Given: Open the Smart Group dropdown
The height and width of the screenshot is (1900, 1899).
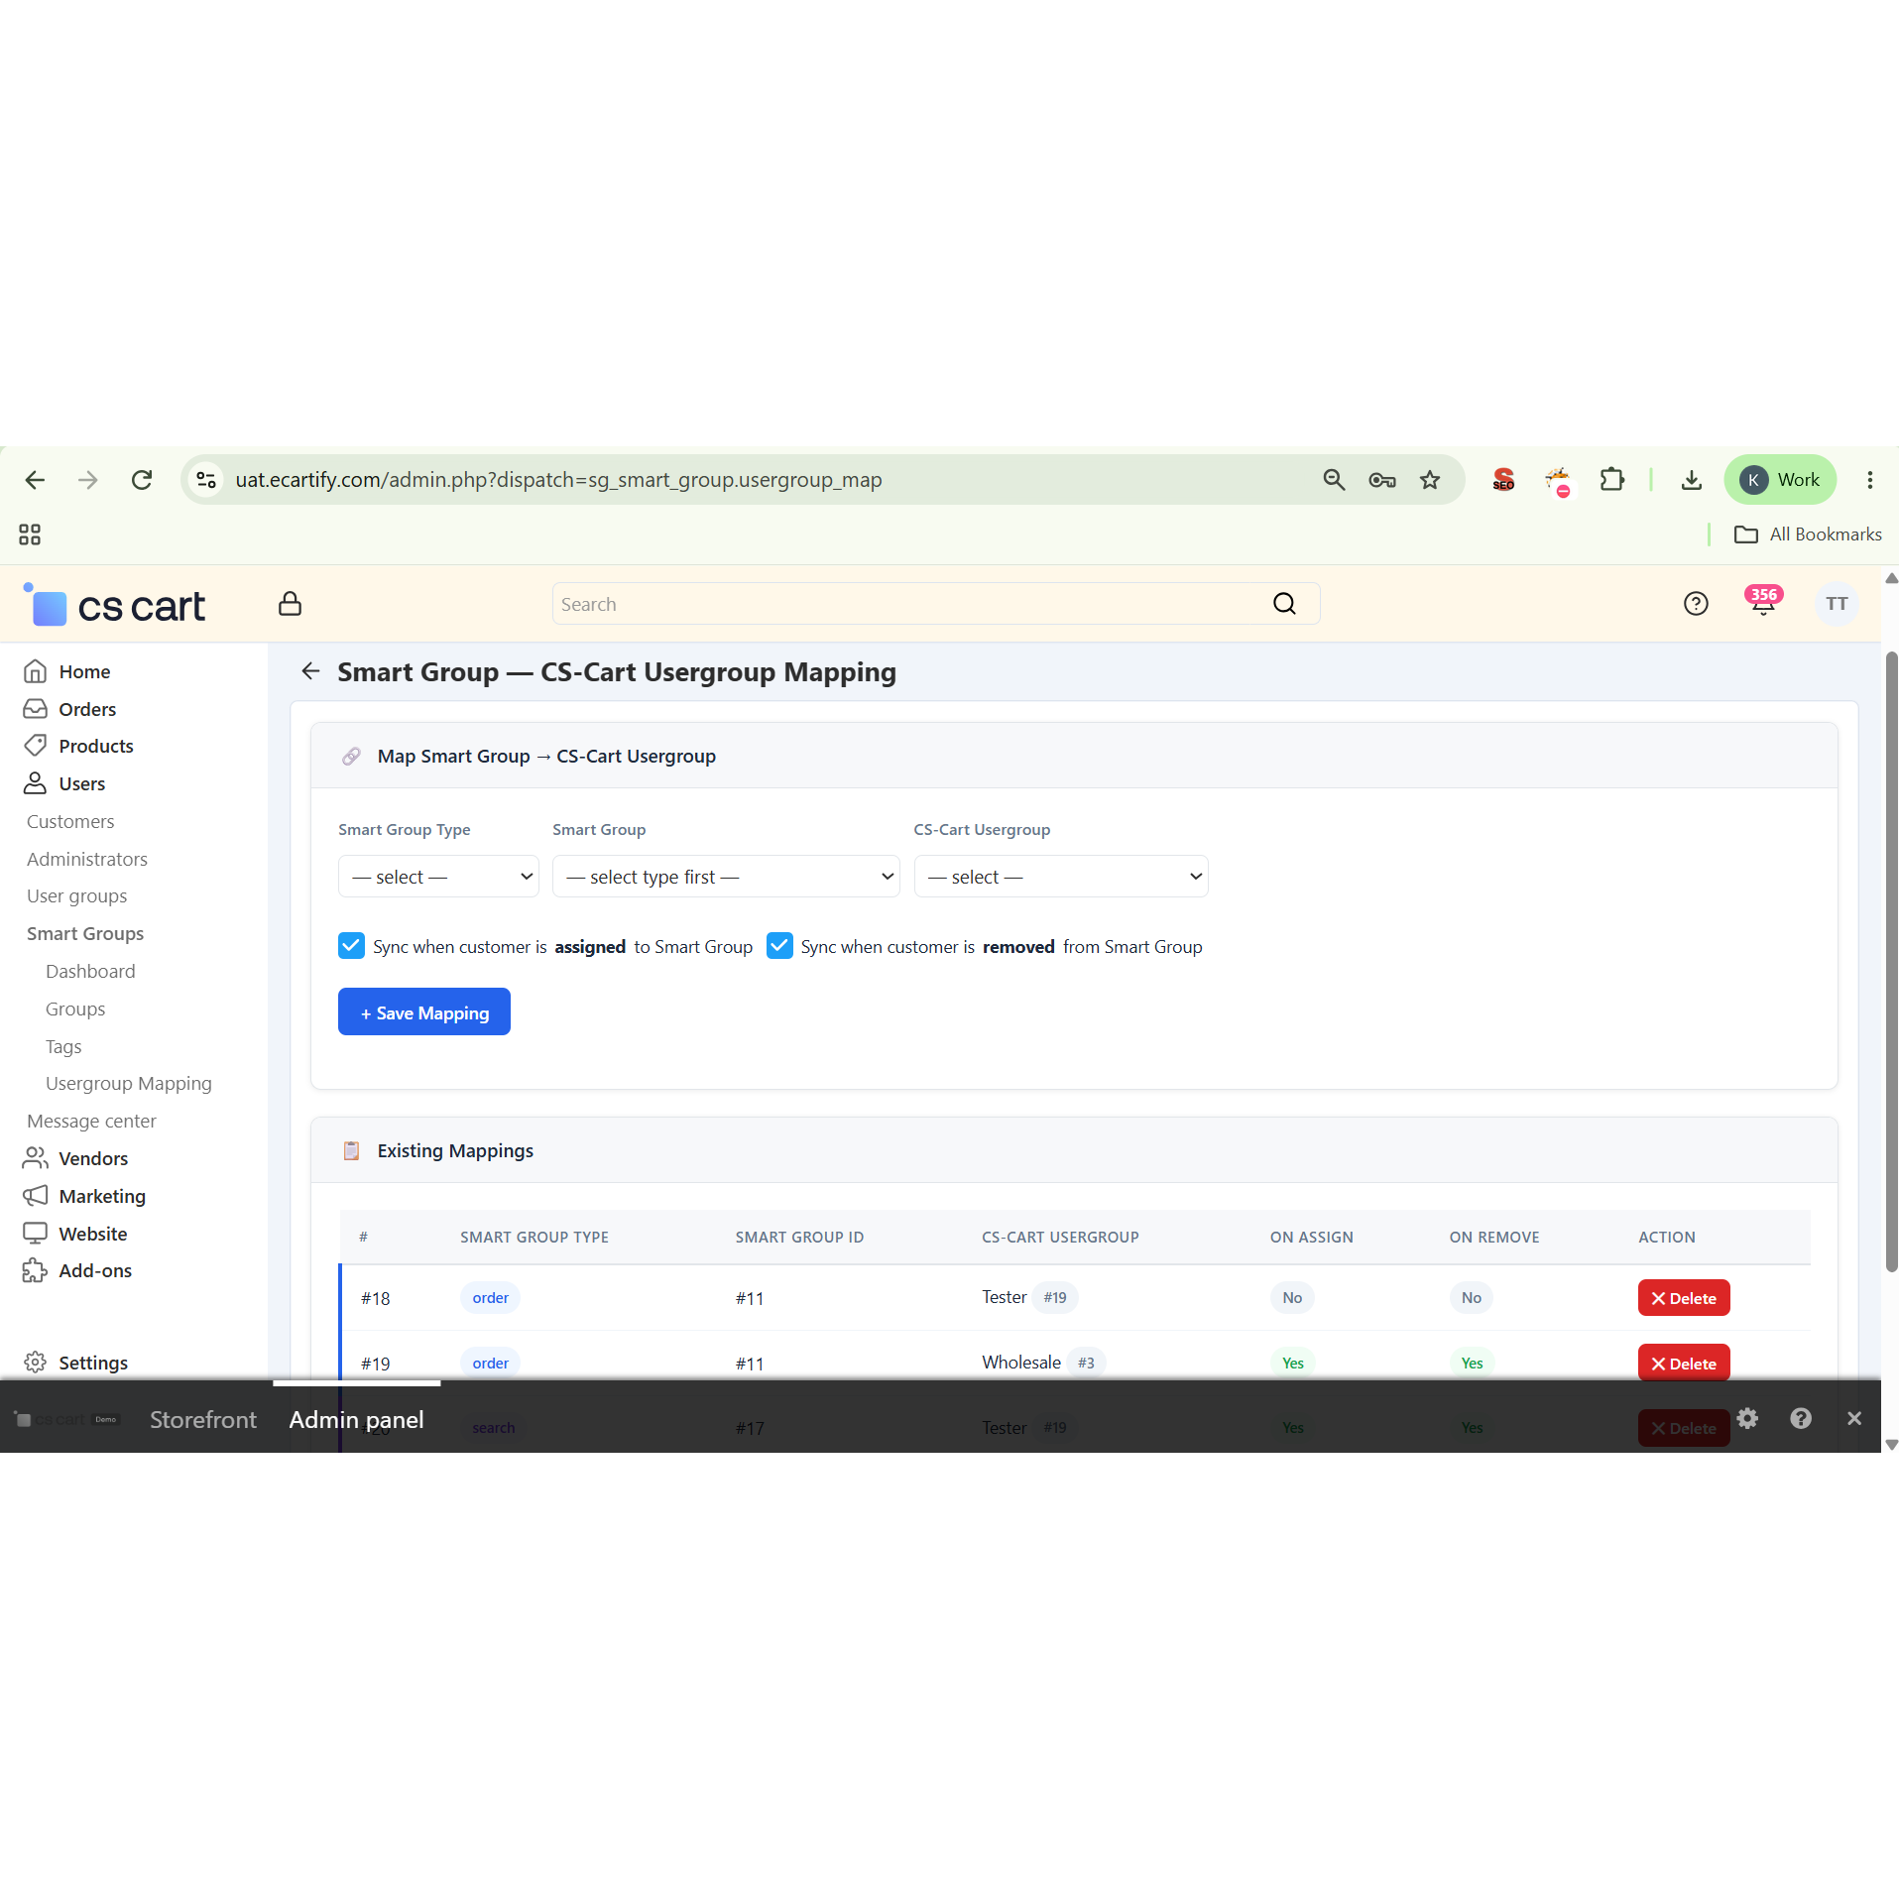Looking at the screenshot, I should (726, 877).
